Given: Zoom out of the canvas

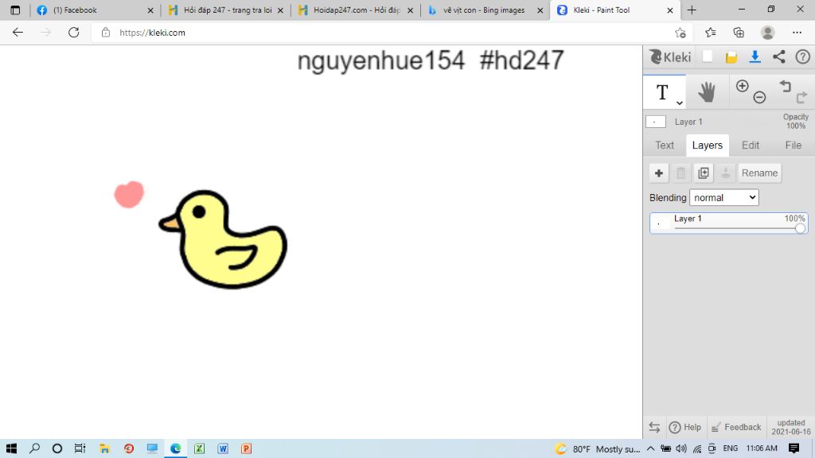Looking at the screenshot, I should [759, 97].
